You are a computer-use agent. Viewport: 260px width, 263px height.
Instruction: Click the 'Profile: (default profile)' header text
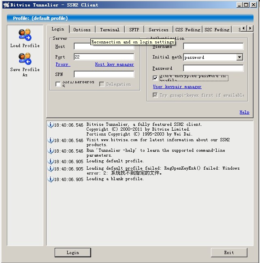coord(40,18)
